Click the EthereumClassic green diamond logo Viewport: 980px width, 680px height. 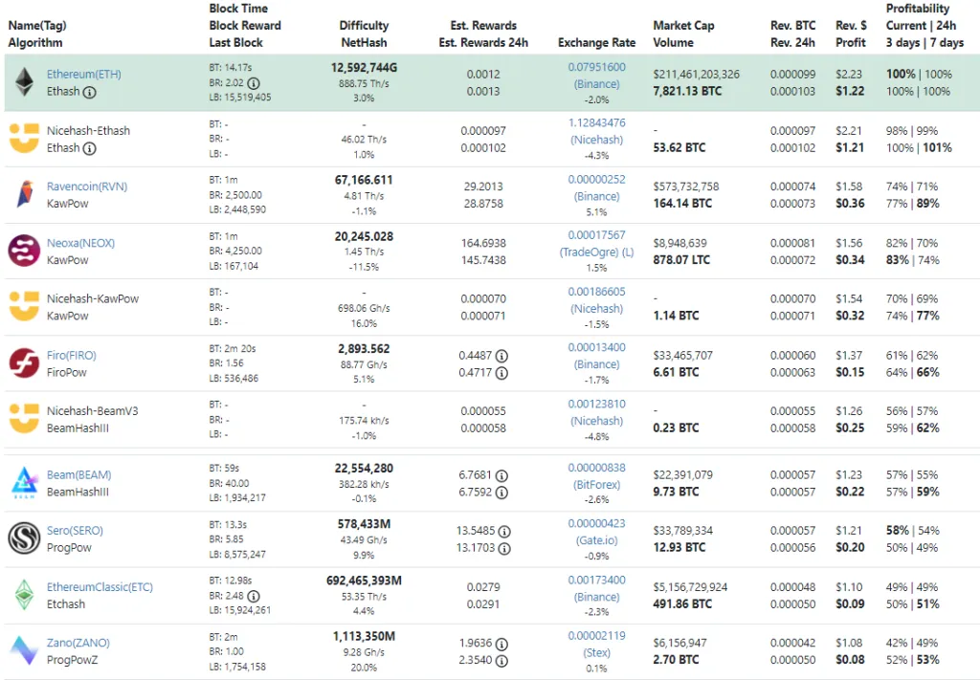tap(24, 595)
